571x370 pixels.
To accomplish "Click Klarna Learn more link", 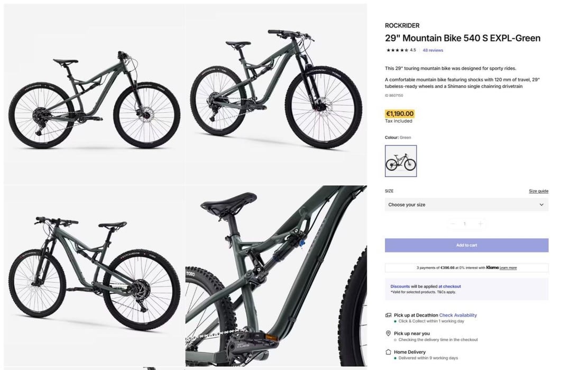I will [508, 268].
